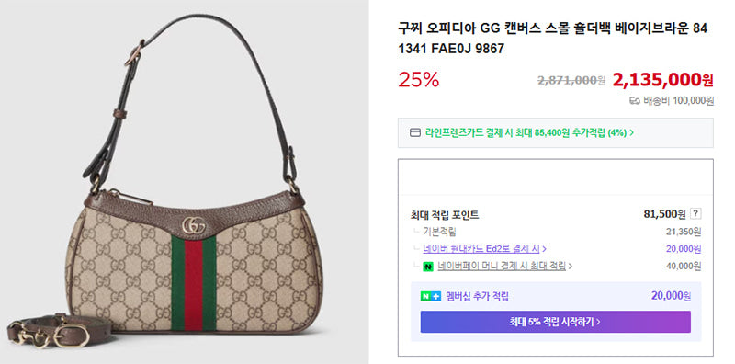Click the gold buckle on the detached strap
735x364 pixels.
(x=78, y=336)
